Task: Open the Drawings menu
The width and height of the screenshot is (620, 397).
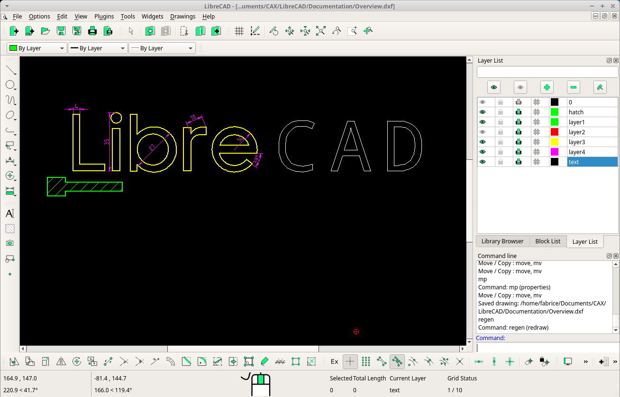Action: tap(182, 16)
